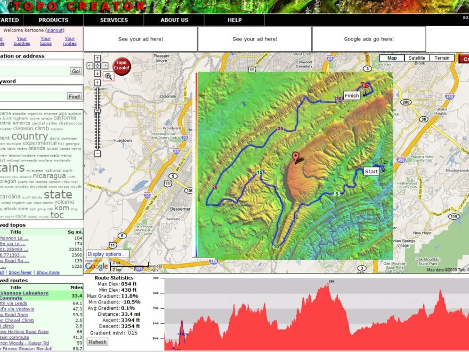Open the About Us menu
The height and width of the screenshot is (352, 469).
click(174, 20)
